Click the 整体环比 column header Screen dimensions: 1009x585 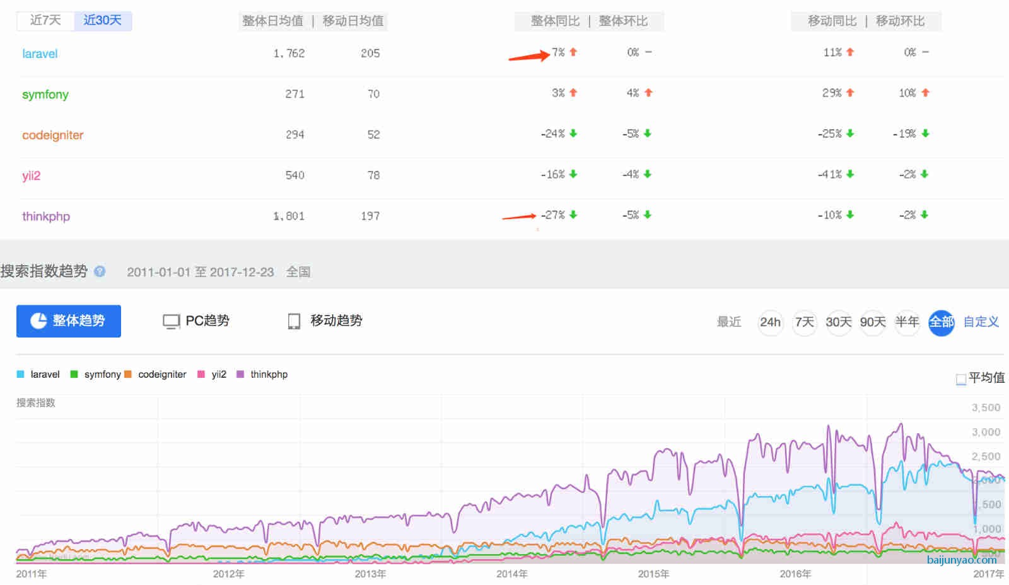point(623,21)
